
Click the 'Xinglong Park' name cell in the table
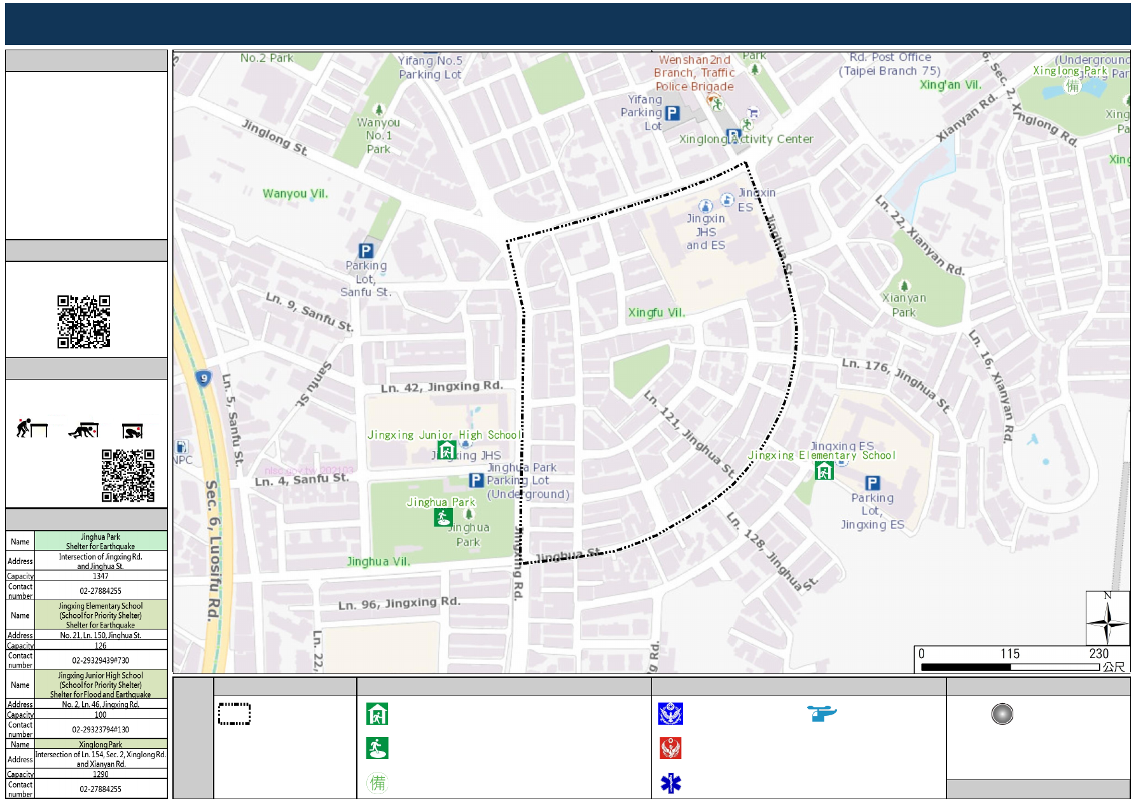(100, 744)
